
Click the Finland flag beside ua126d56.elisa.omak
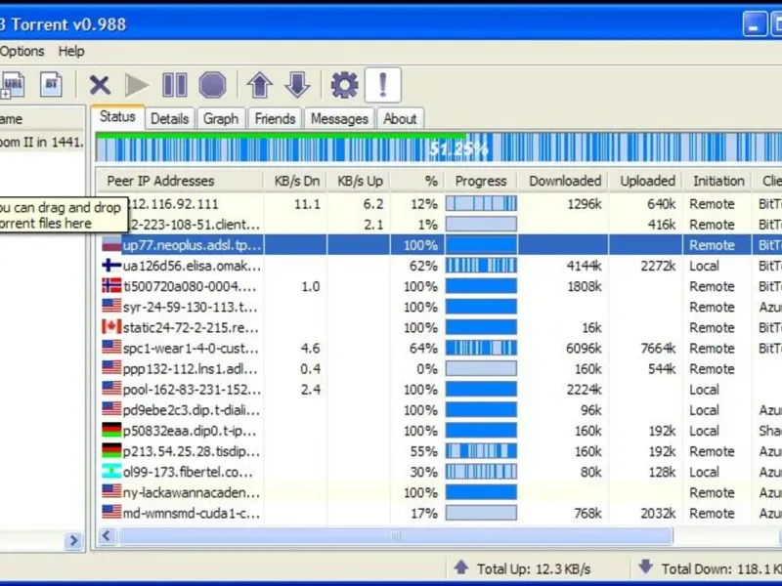[x=111, y=266]
